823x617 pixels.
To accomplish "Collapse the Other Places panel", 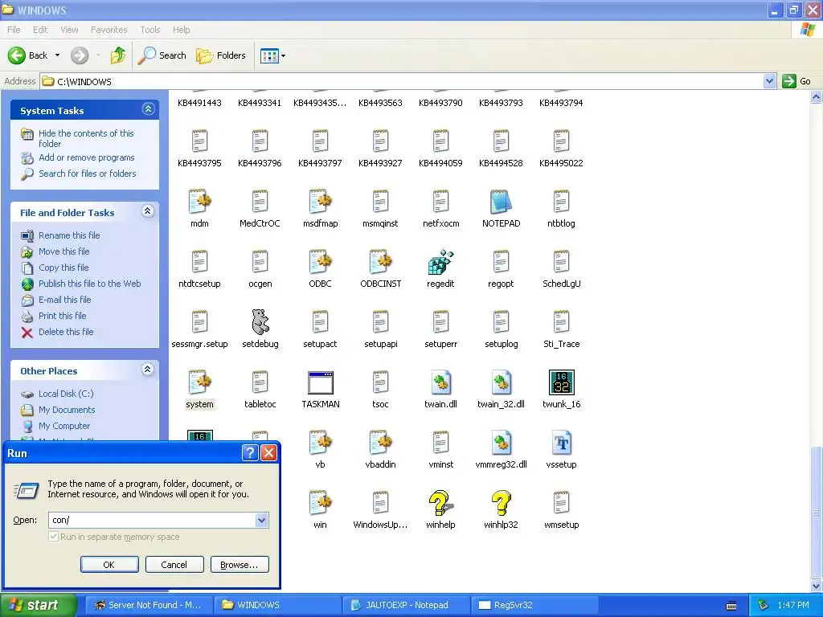I will 148,370.
